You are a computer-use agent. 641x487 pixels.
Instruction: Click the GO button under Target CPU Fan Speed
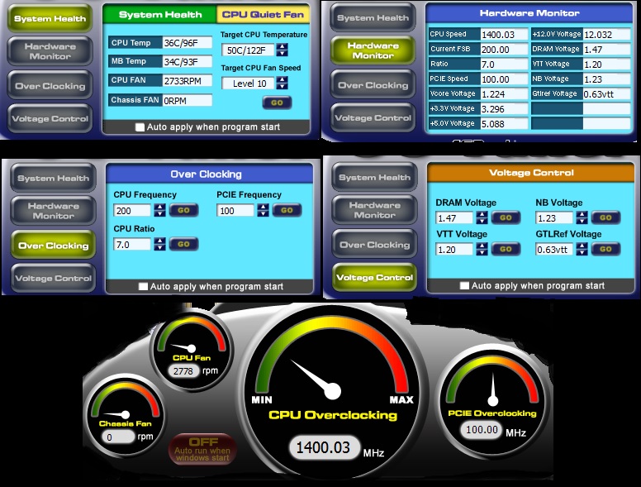pos(277,103)
